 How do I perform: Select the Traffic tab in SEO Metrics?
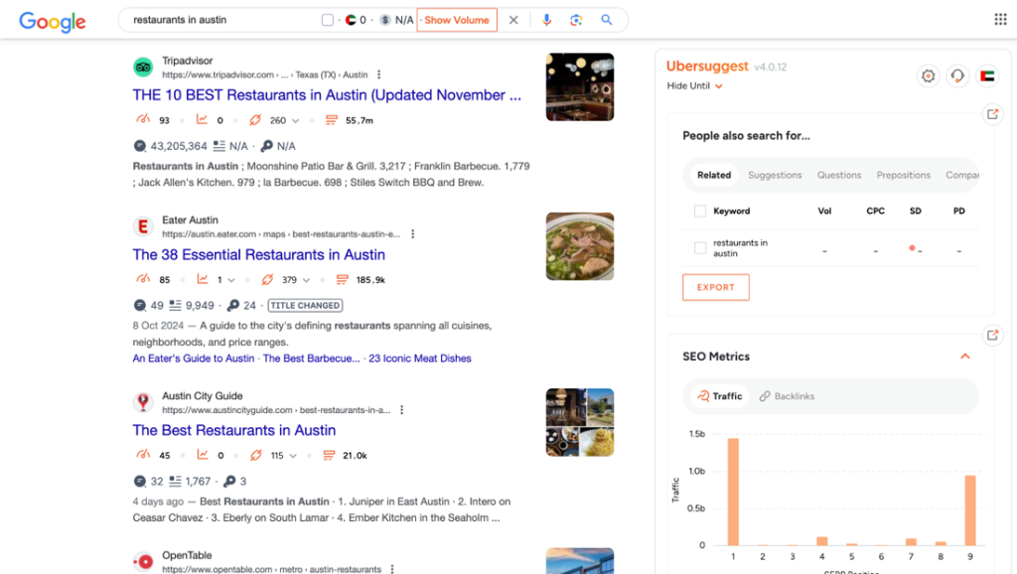[x=719, y=396]
